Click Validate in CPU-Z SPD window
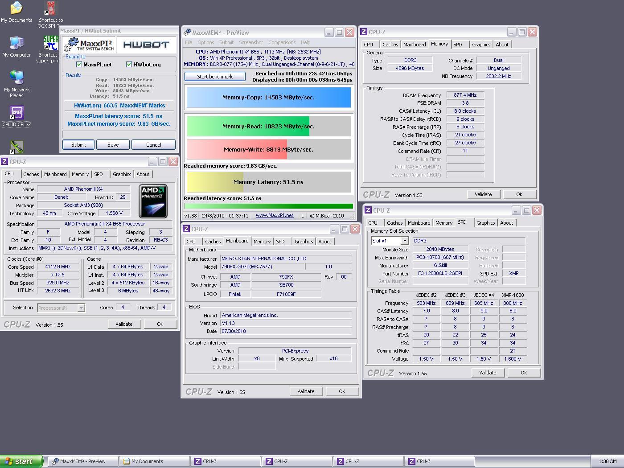 (488, 373)
